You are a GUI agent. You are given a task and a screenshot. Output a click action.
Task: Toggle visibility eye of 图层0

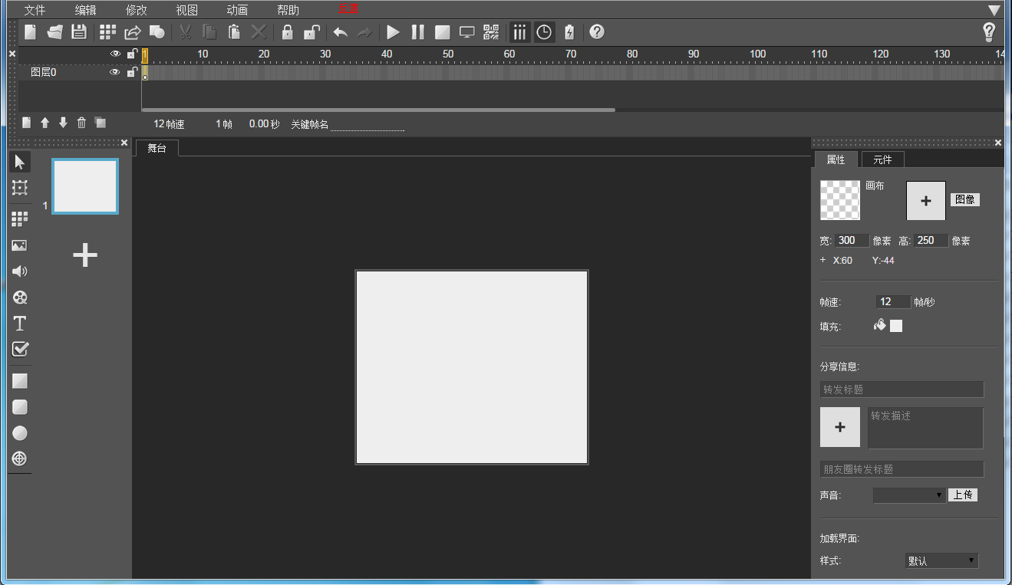point(115,72)
